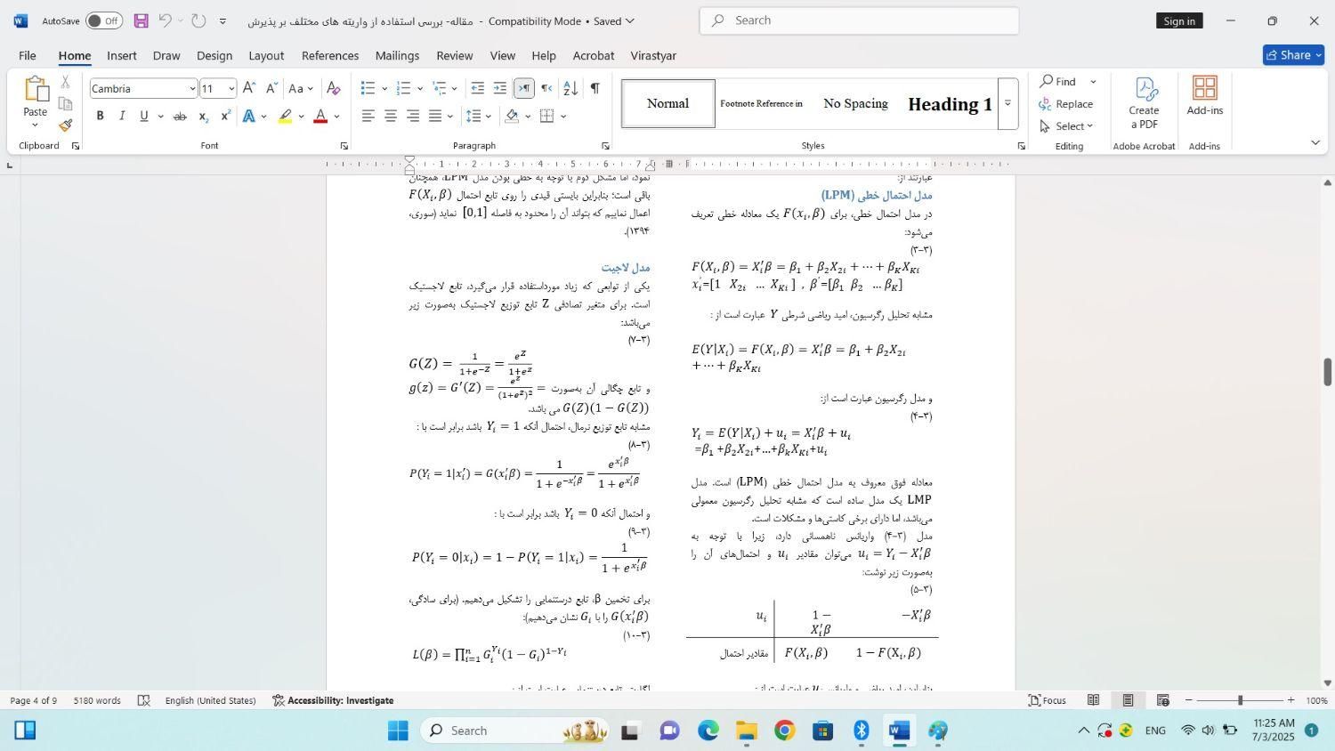Viewport: 1335px width, 751px height.
Task: Toggle Bold formatting
Action: pyautogui.click(x=100, y=117)
